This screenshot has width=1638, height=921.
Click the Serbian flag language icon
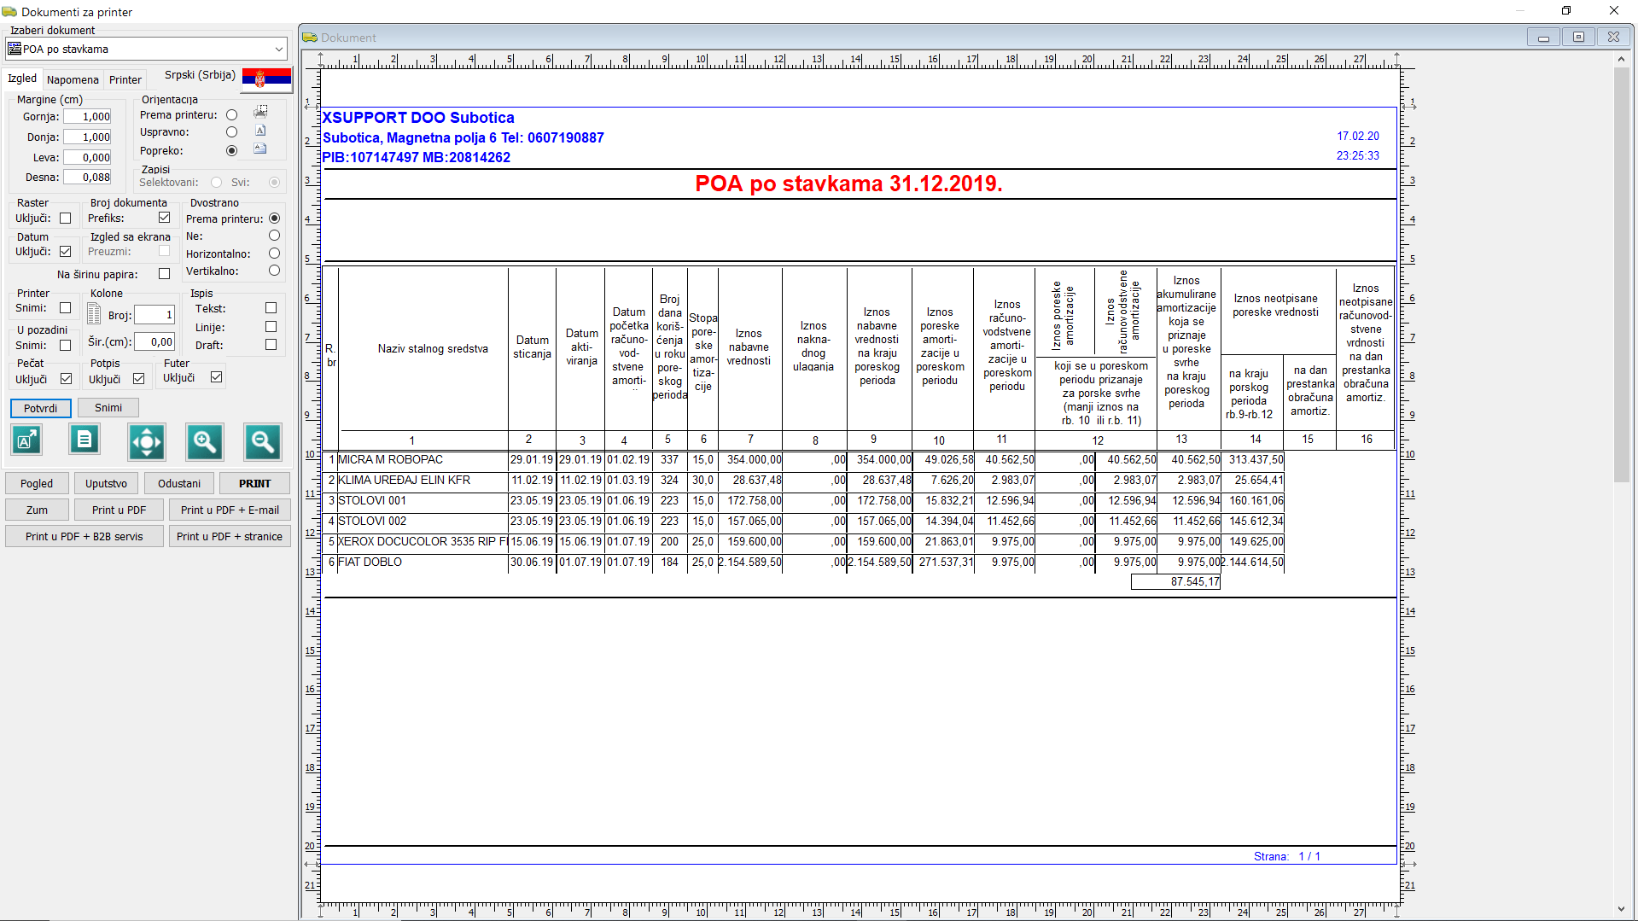point(266,79)
